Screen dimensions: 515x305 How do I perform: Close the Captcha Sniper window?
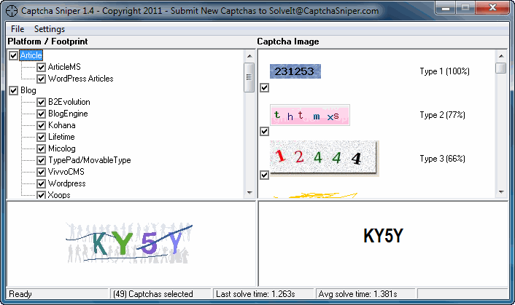tap(492, 8)
